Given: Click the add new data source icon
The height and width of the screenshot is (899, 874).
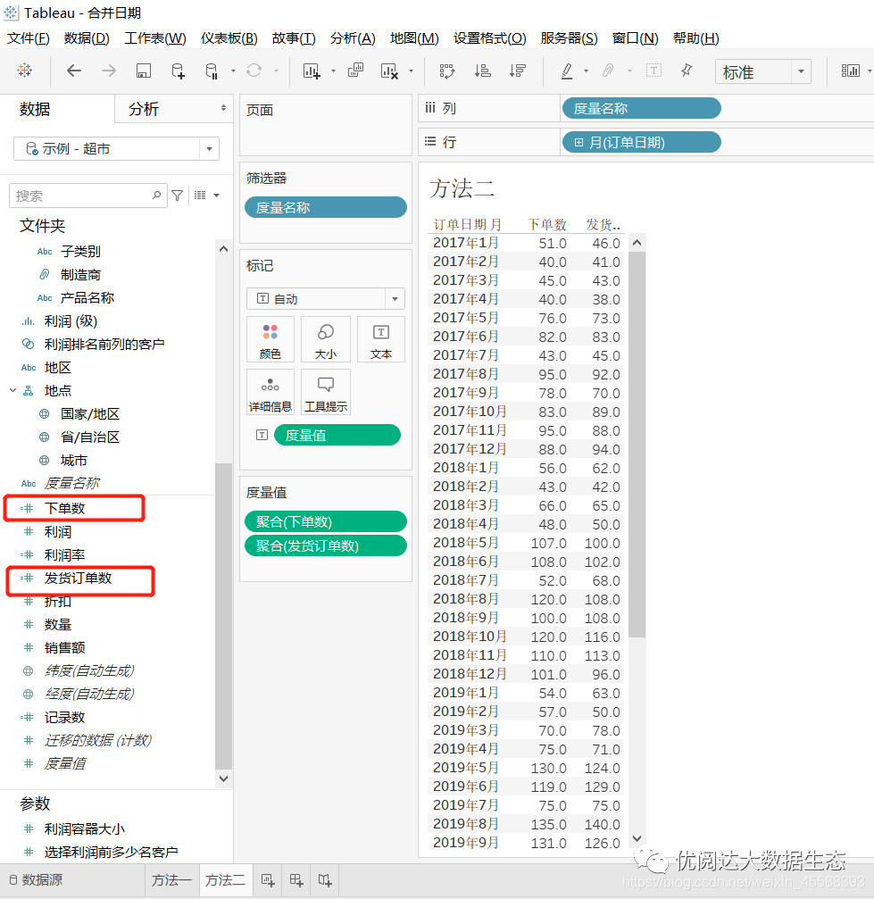Looking at the screenshot, I should 179,71.
